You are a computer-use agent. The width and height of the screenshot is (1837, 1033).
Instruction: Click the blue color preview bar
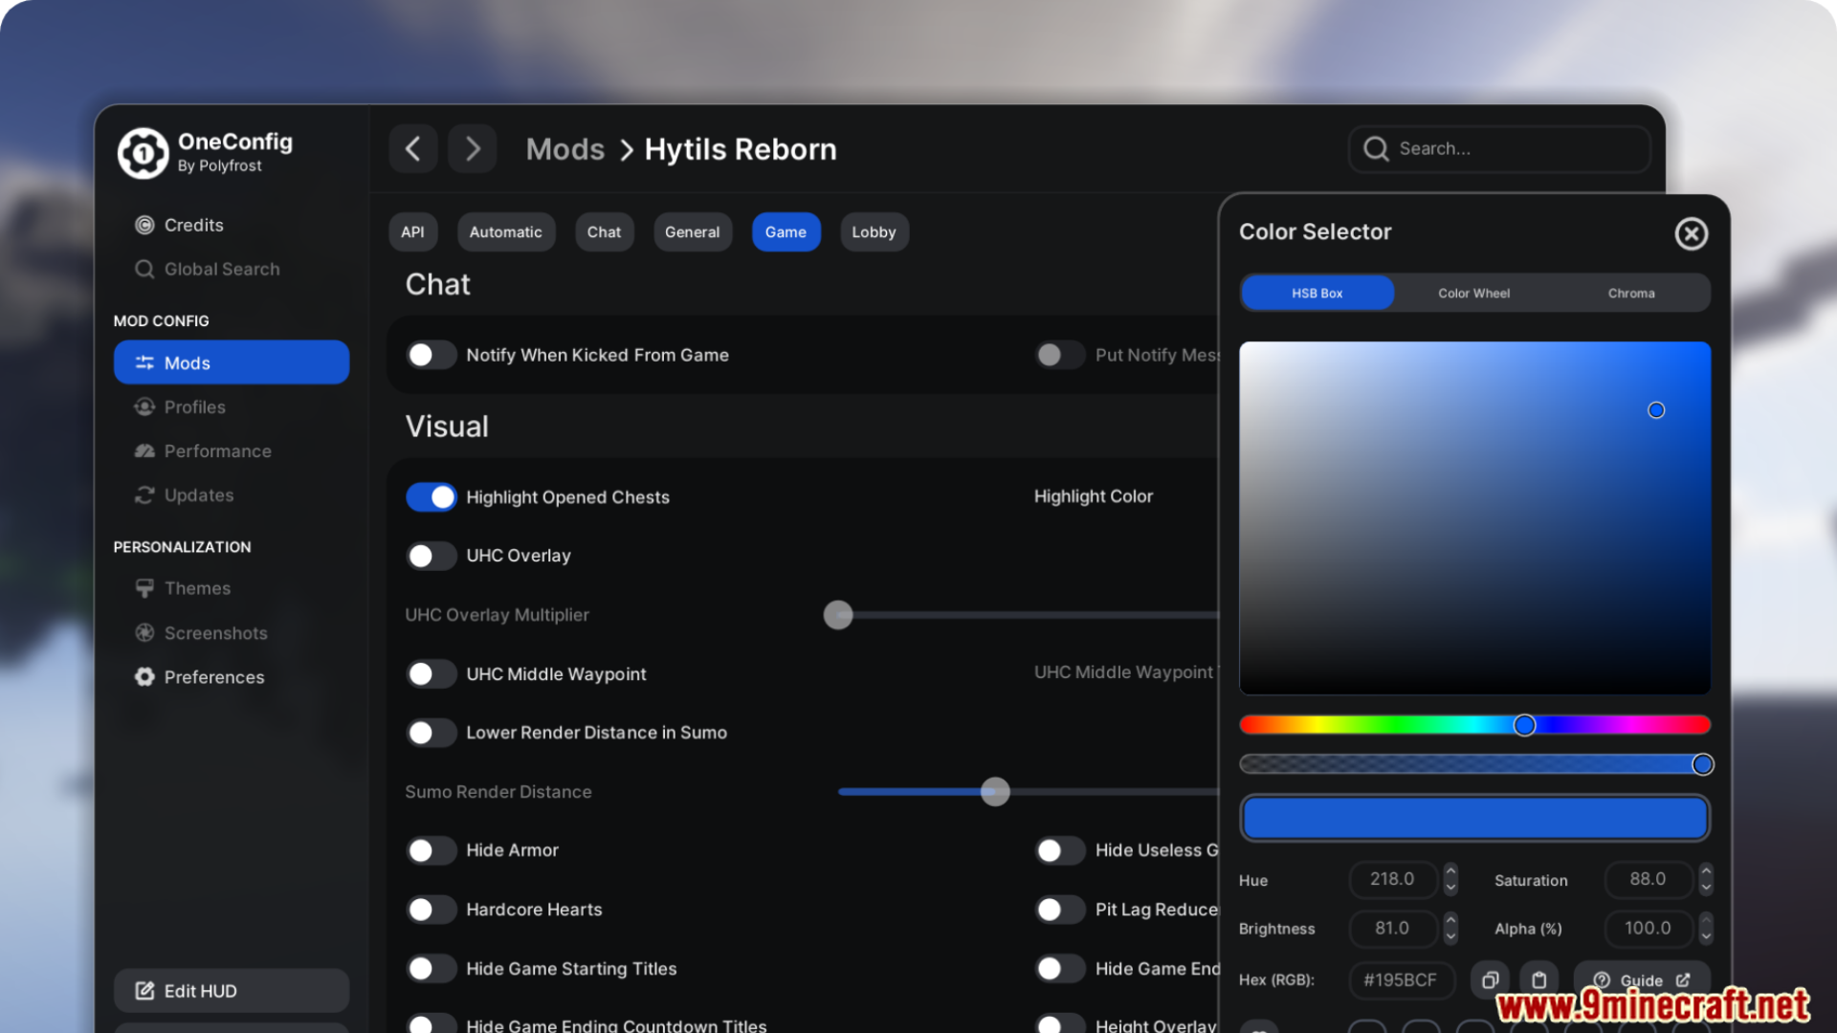coord(1474,818)
